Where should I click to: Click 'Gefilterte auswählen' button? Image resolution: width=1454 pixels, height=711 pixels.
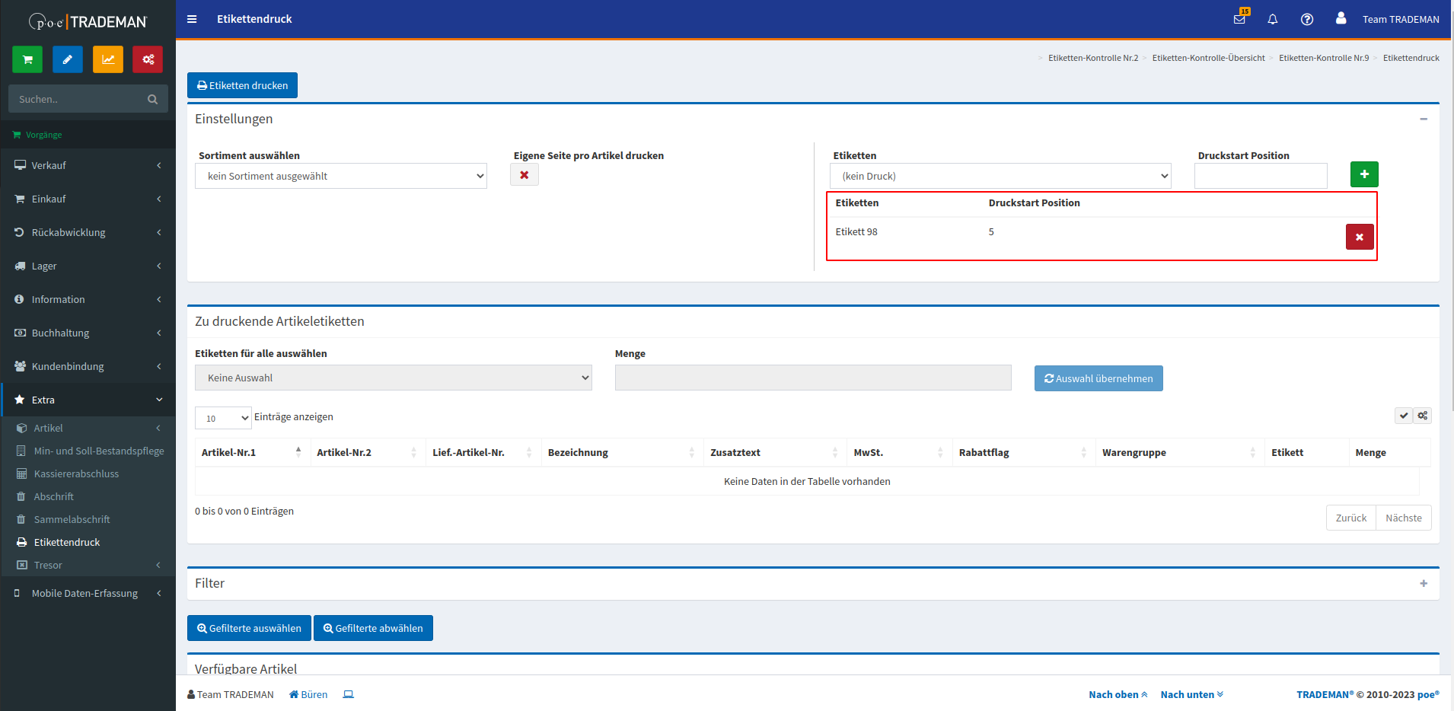pyautogui.click(x=249, y=628)
